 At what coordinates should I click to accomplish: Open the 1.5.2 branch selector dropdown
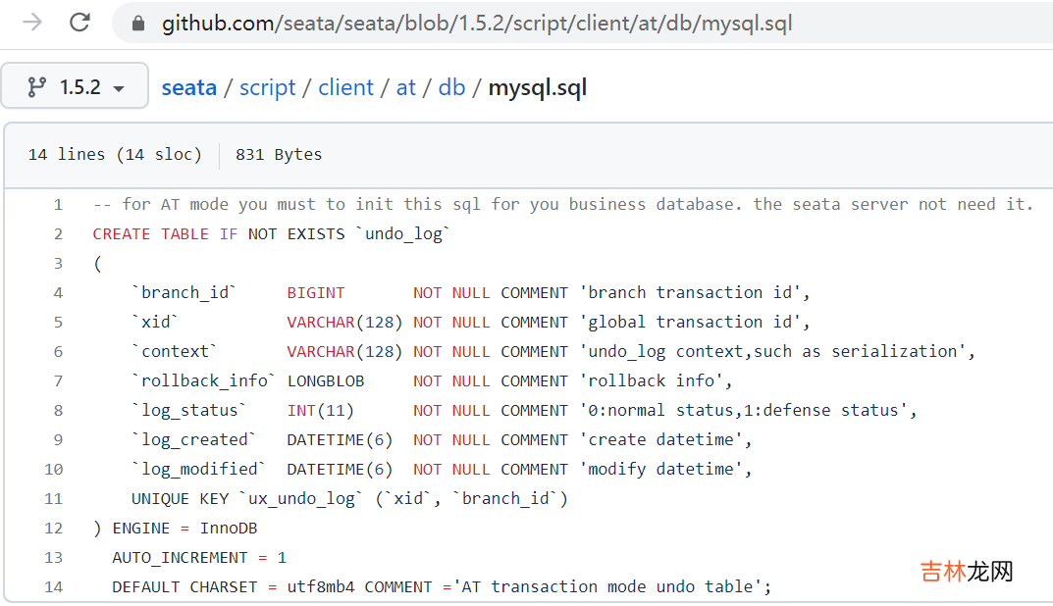pyautogui.click(x=76, y=87)
